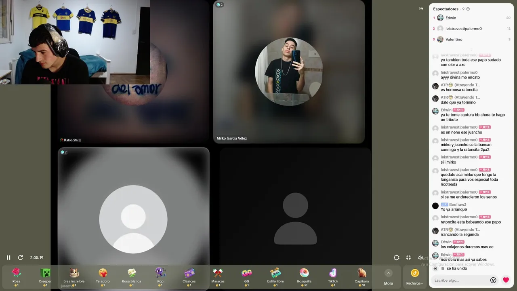Image resolution: width=517 pixels, height=291 pixels.
Task: Open Espectadores help question mark icon
Action: click(468, 9)
